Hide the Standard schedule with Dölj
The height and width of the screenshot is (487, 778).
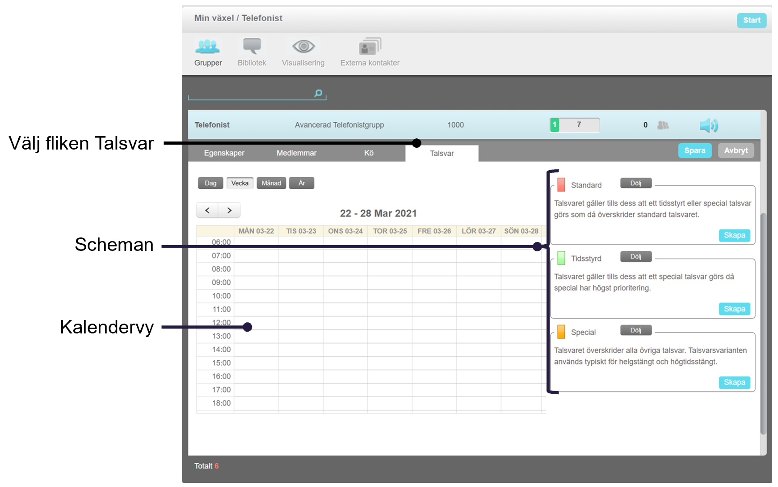pyautogui.click(x=636, y=183)
